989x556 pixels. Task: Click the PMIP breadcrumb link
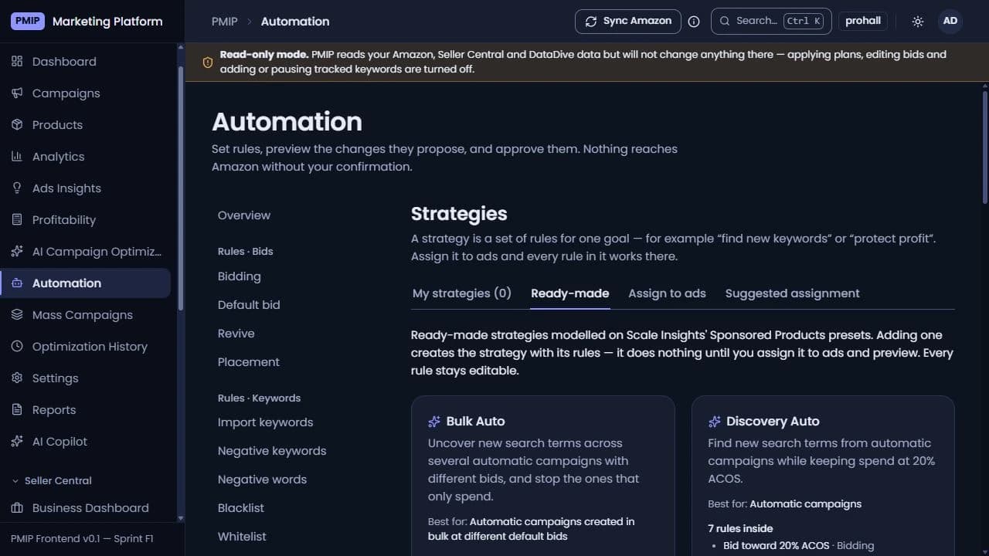[x=225, y=22]
